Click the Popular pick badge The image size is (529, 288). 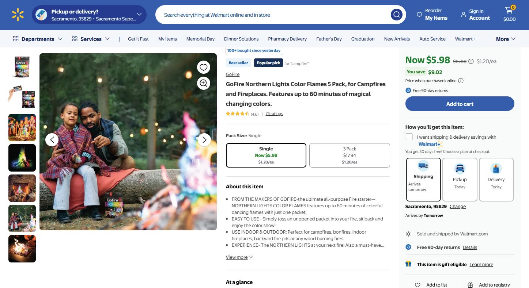268,63
